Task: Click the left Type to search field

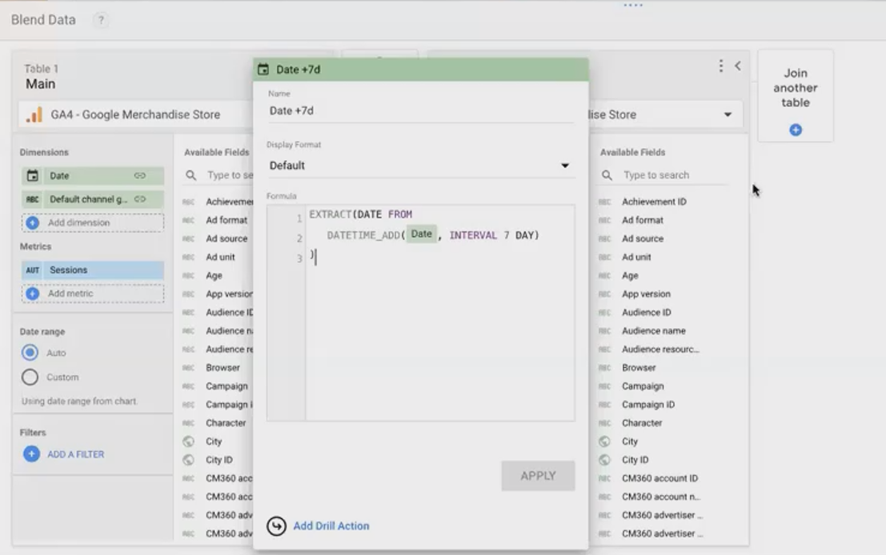Action: pos(230,175)
